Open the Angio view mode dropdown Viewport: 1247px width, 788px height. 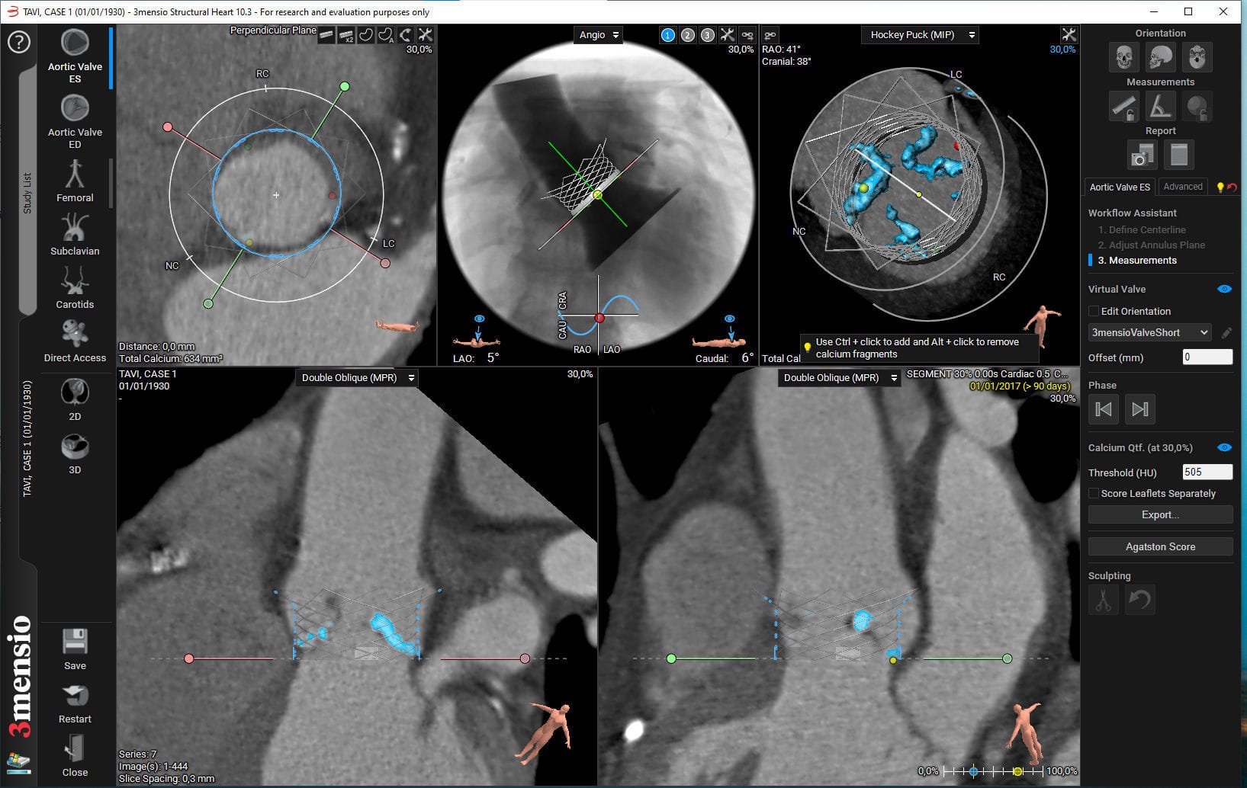(598, 34)
